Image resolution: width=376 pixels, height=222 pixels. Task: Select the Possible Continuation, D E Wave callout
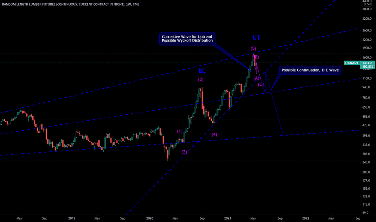[x=310, y=70]
